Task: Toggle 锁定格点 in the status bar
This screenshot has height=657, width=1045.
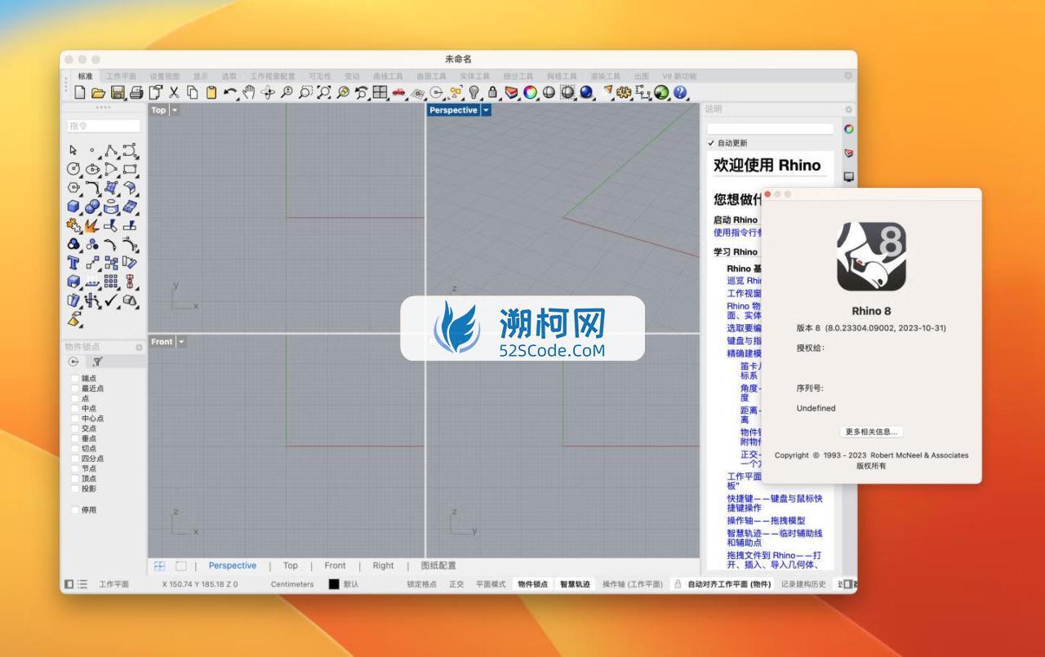Action: click(421, 584)
